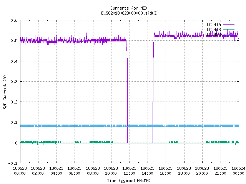Click the x-axis tick 180624 00:00

pyautogui.click(x=238, y=171)
